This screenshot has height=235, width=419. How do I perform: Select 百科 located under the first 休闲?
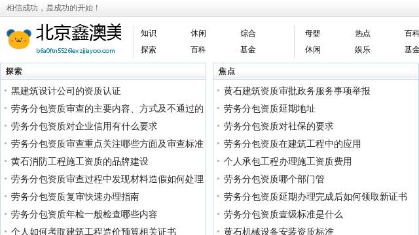click(198, 50)
